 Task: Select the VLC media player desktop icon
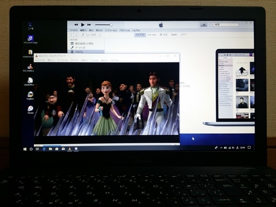click(30, 67)
